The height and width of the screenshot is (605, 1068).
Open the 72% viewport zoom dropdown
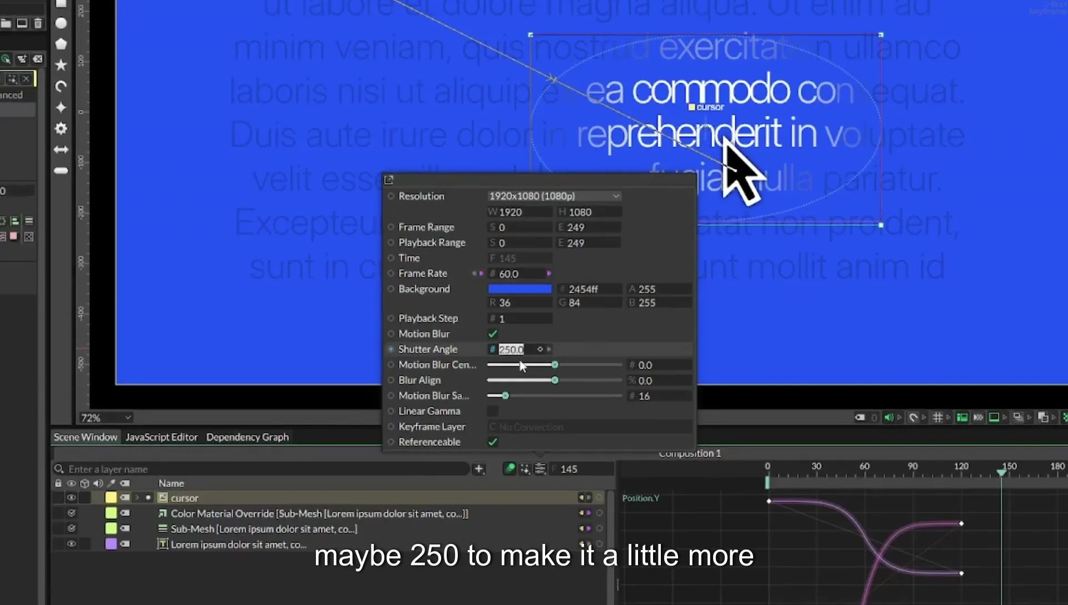point(106,418)
